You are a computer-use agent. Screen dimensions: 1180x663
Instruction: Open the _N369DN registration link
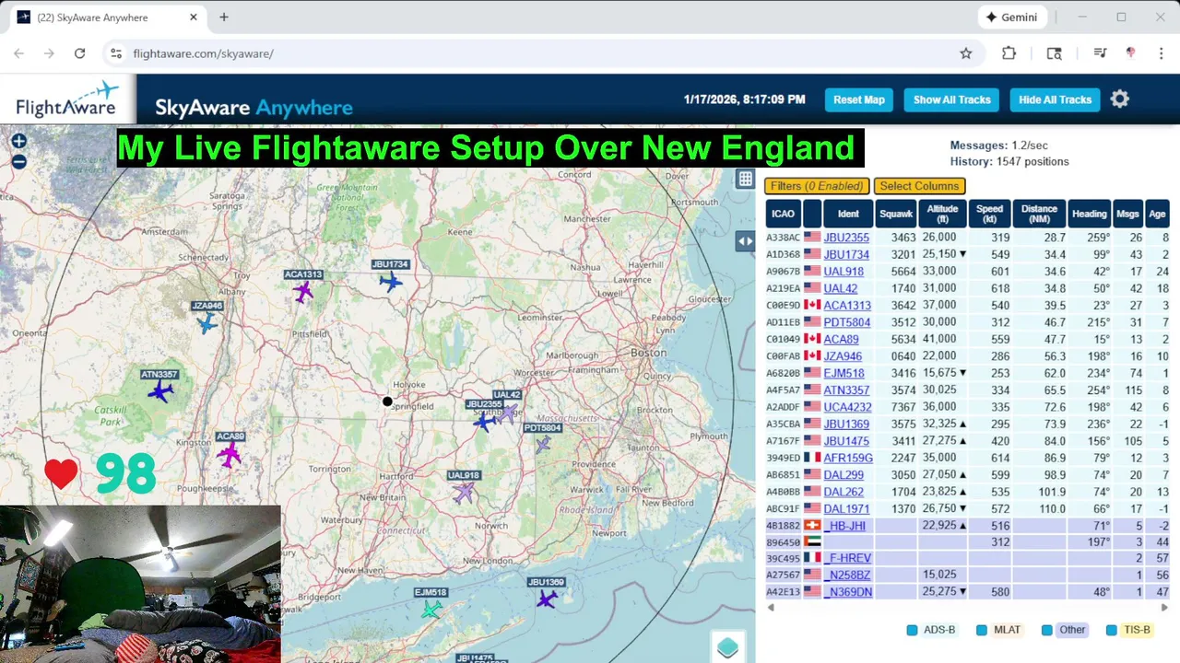[x=848, y=592]
